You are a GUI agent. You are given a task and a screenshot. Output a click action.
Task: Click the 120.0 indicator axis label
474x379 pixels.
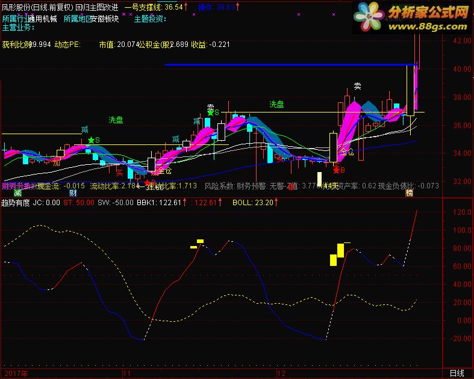coord(462,212)
